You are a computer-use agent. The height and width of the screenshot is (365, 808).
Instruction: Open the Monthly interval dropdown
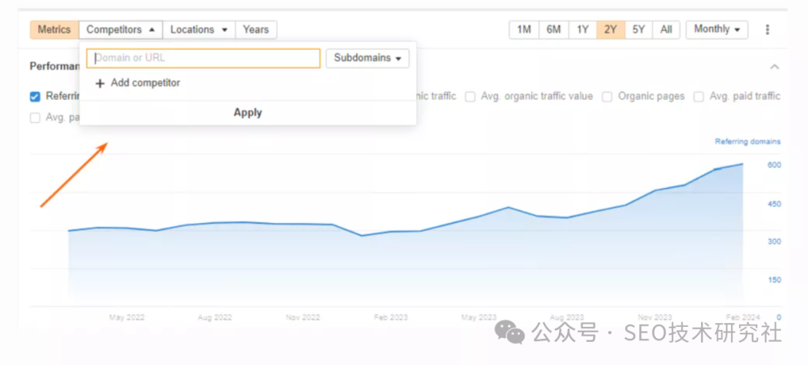[717, 30]
